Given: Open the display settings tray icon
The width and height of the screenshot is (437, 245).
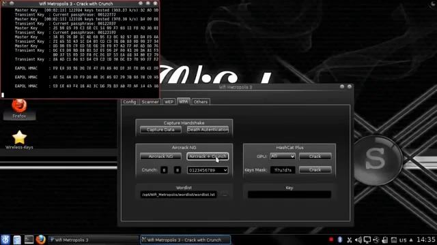Looking at the screenshot, I should point(367,240).
